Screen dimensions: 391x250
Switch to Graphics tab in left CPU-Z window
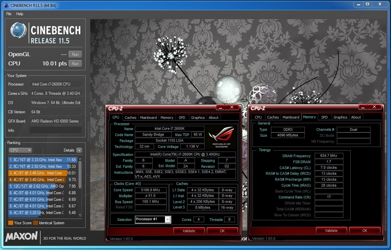click(x=198, y=117)
